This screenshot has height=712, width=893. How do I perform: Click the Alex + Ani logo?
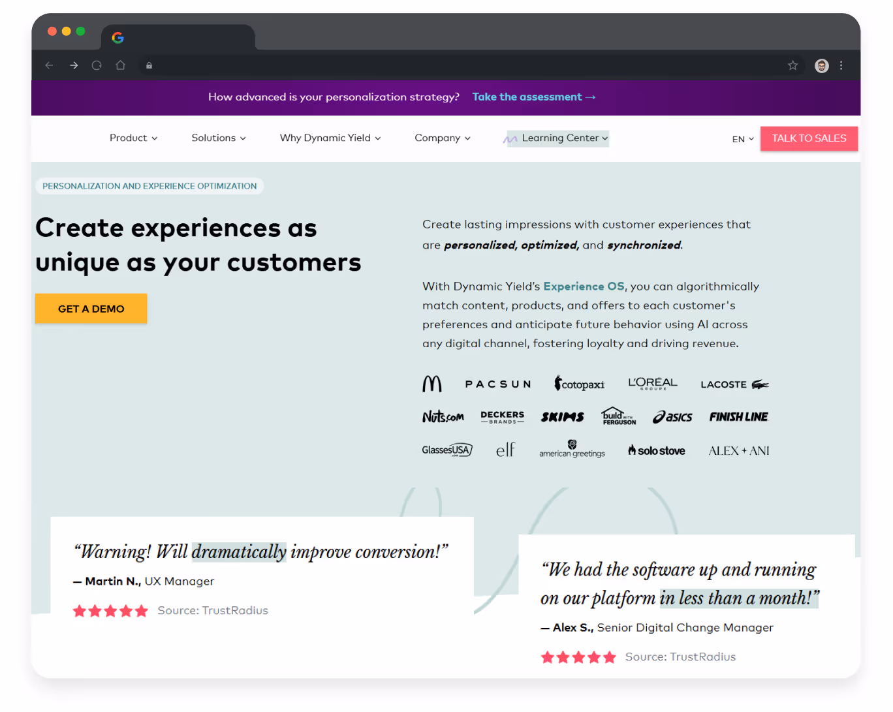pyautogui.click(x=739, y=451)
